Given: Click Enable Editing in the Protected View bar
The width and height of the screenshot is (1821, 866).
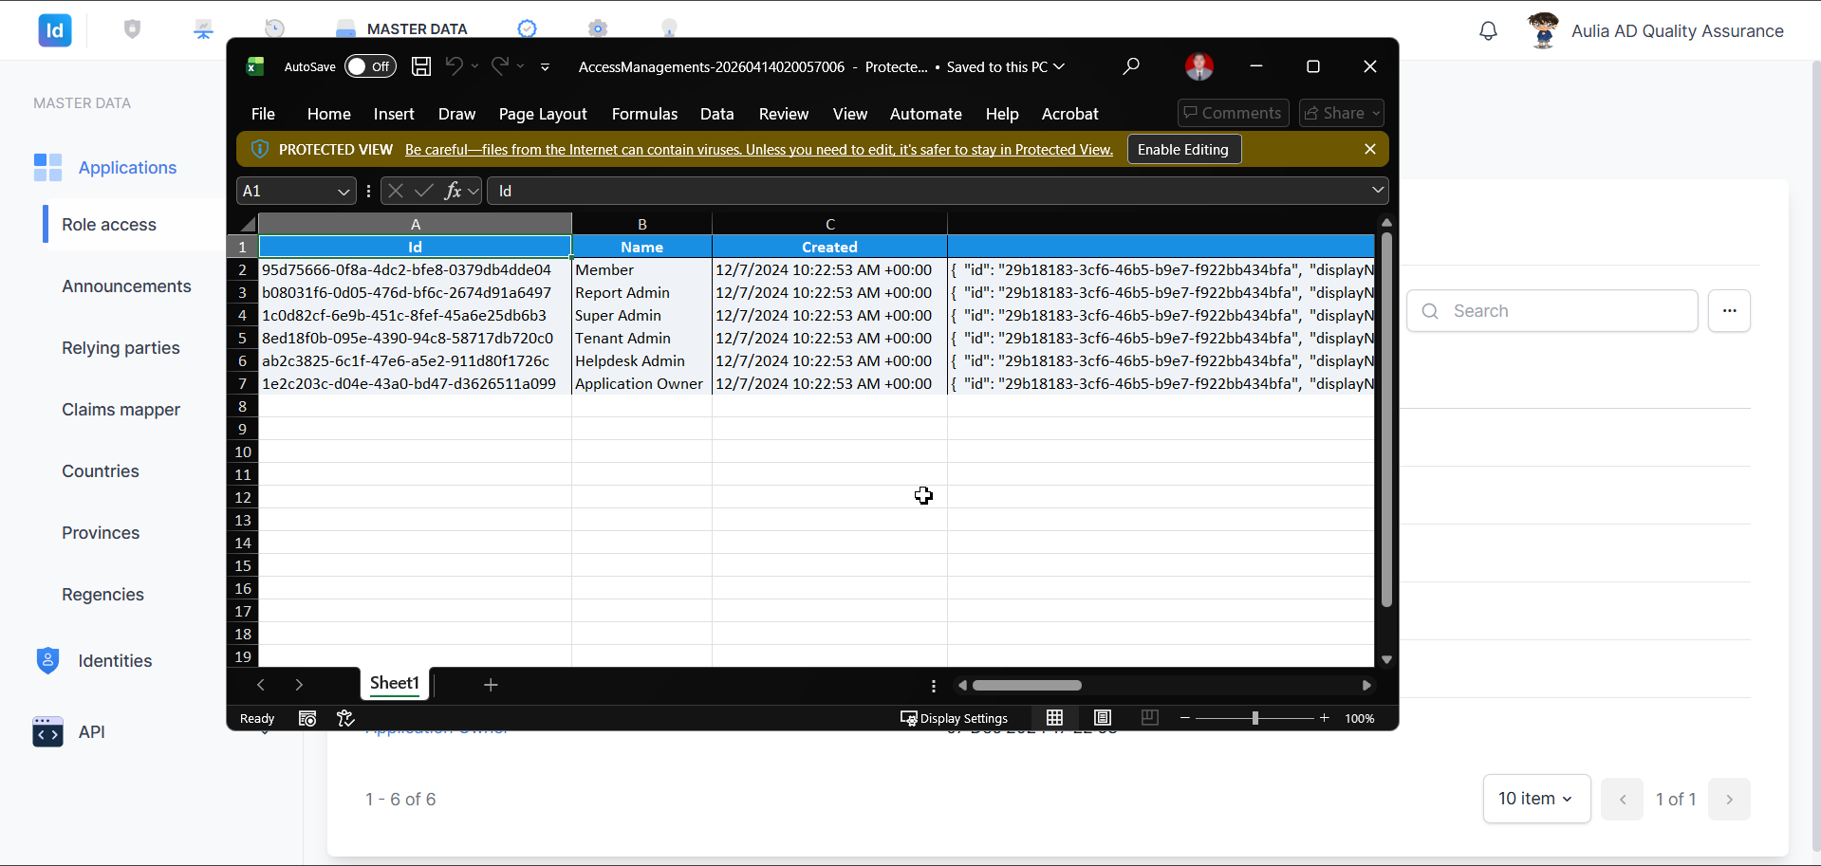Looking at the screenshot, I should click(1184, 149).
